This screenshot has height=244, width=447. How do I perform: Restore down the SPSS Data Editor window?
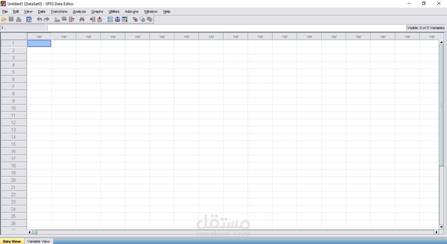click(x=424, y=3)
